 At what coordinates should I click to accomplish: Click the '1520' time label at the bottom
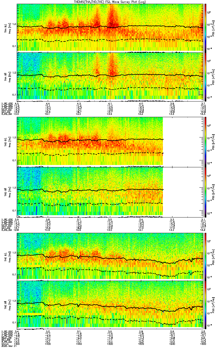[141, 344]
